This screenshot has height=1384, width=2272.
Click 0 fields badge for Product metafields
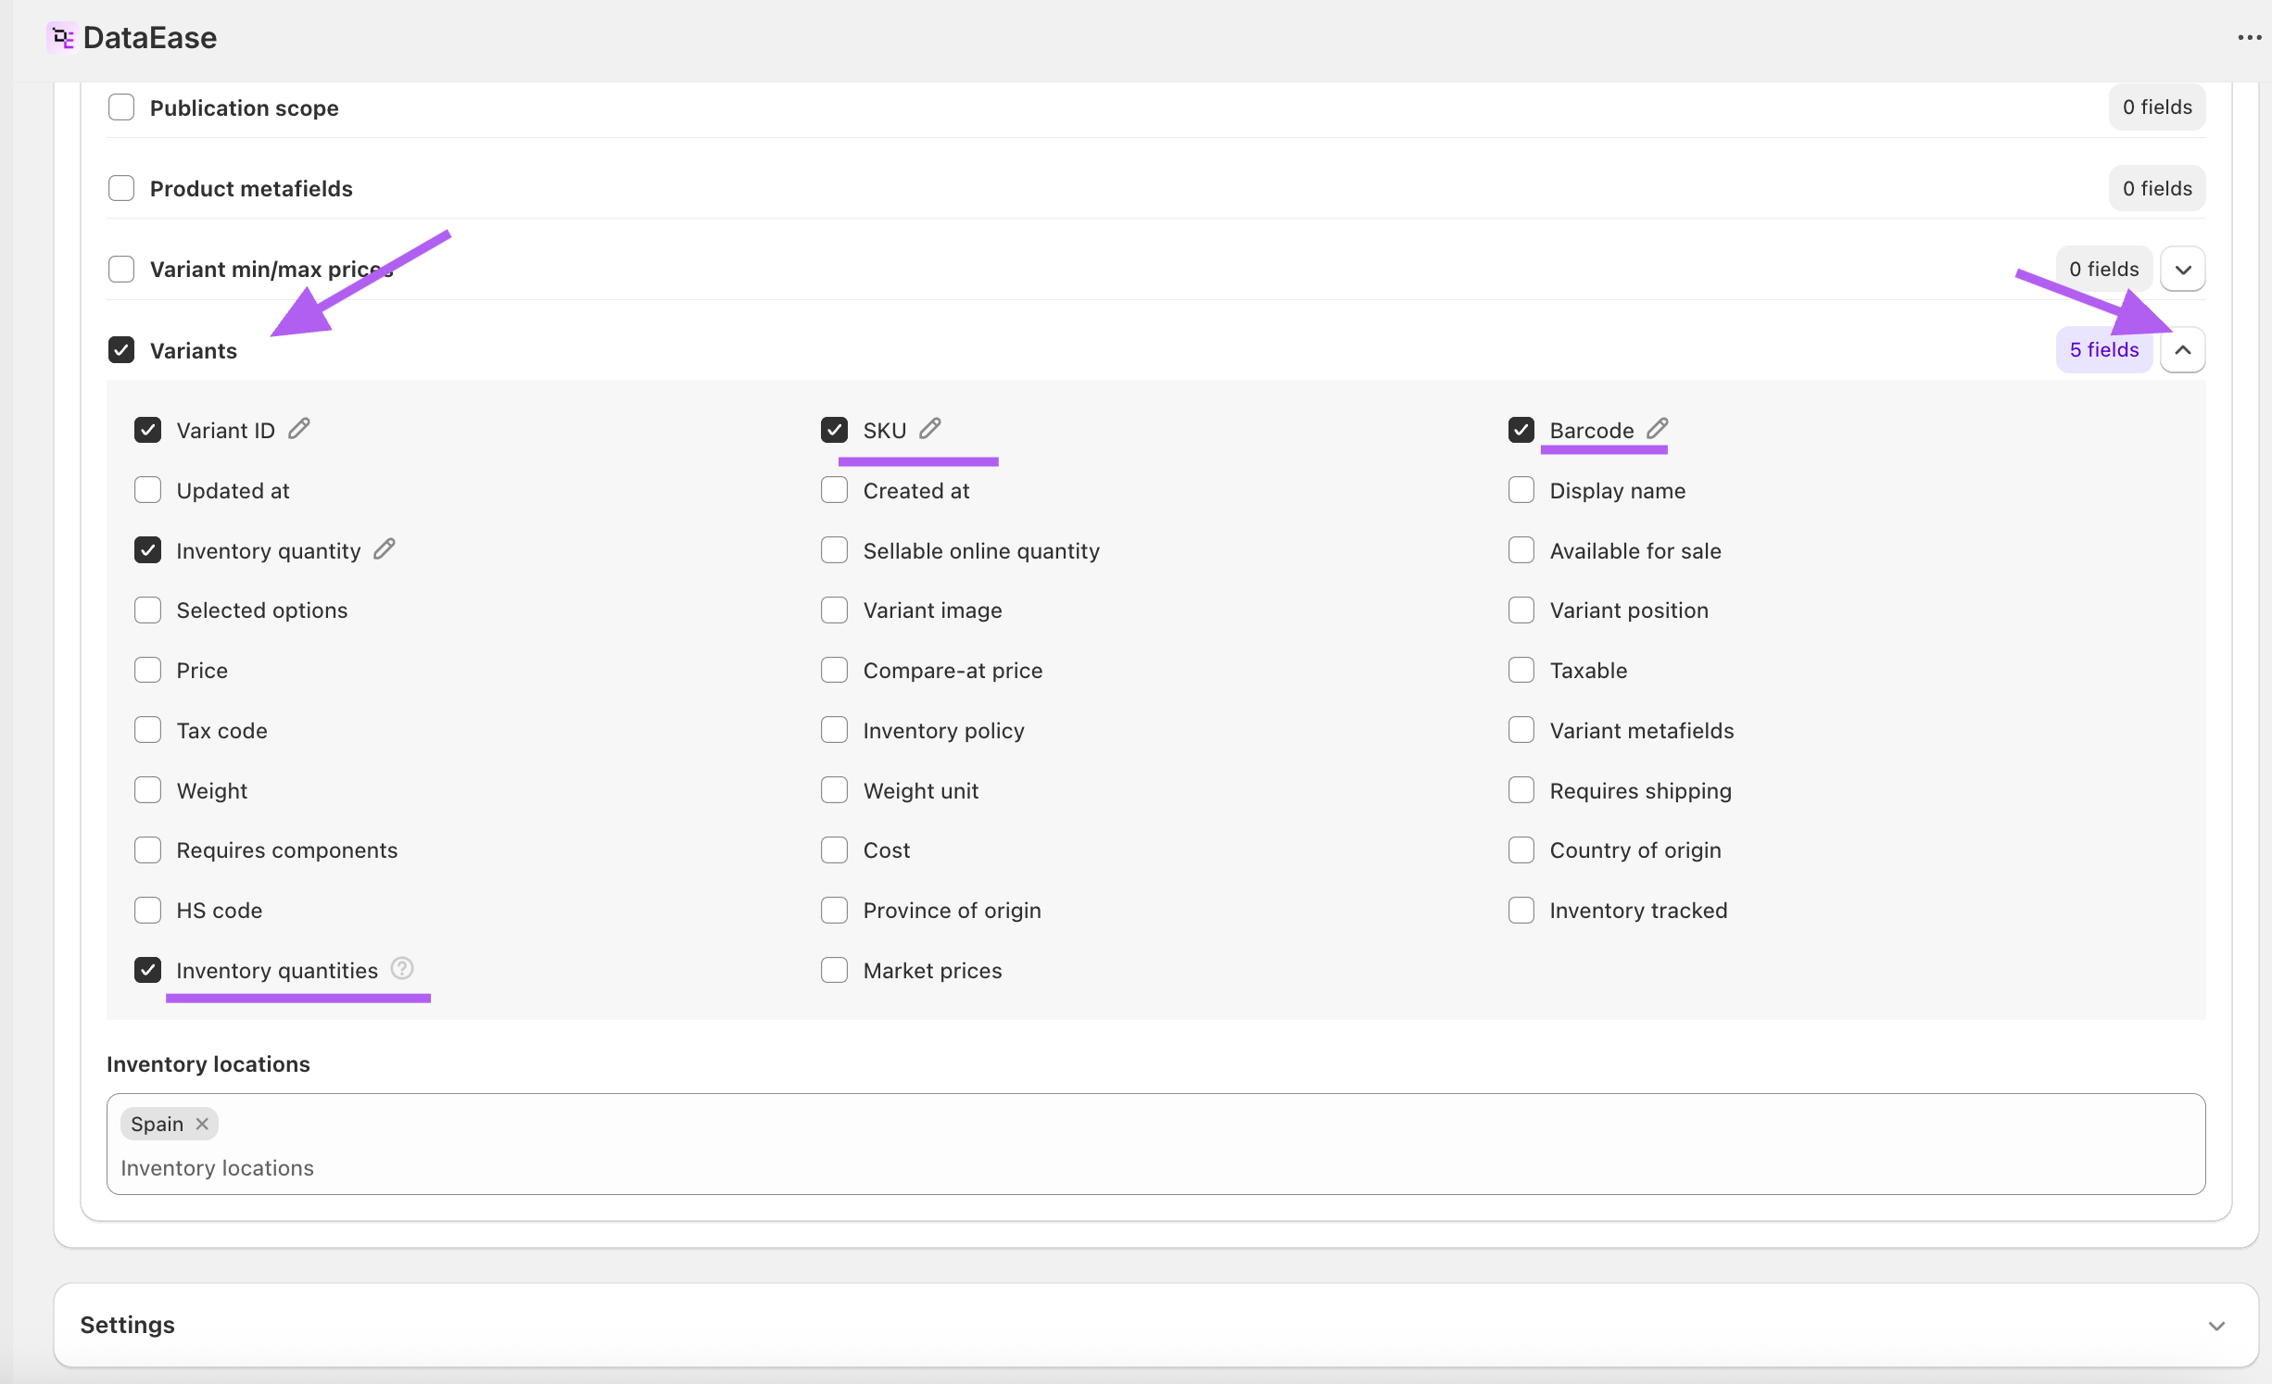pyautogui.click(x=2156, y=189)
